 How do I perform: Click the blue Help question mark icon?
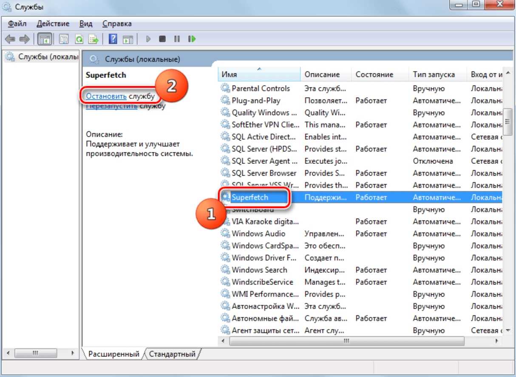click(113, 39)
